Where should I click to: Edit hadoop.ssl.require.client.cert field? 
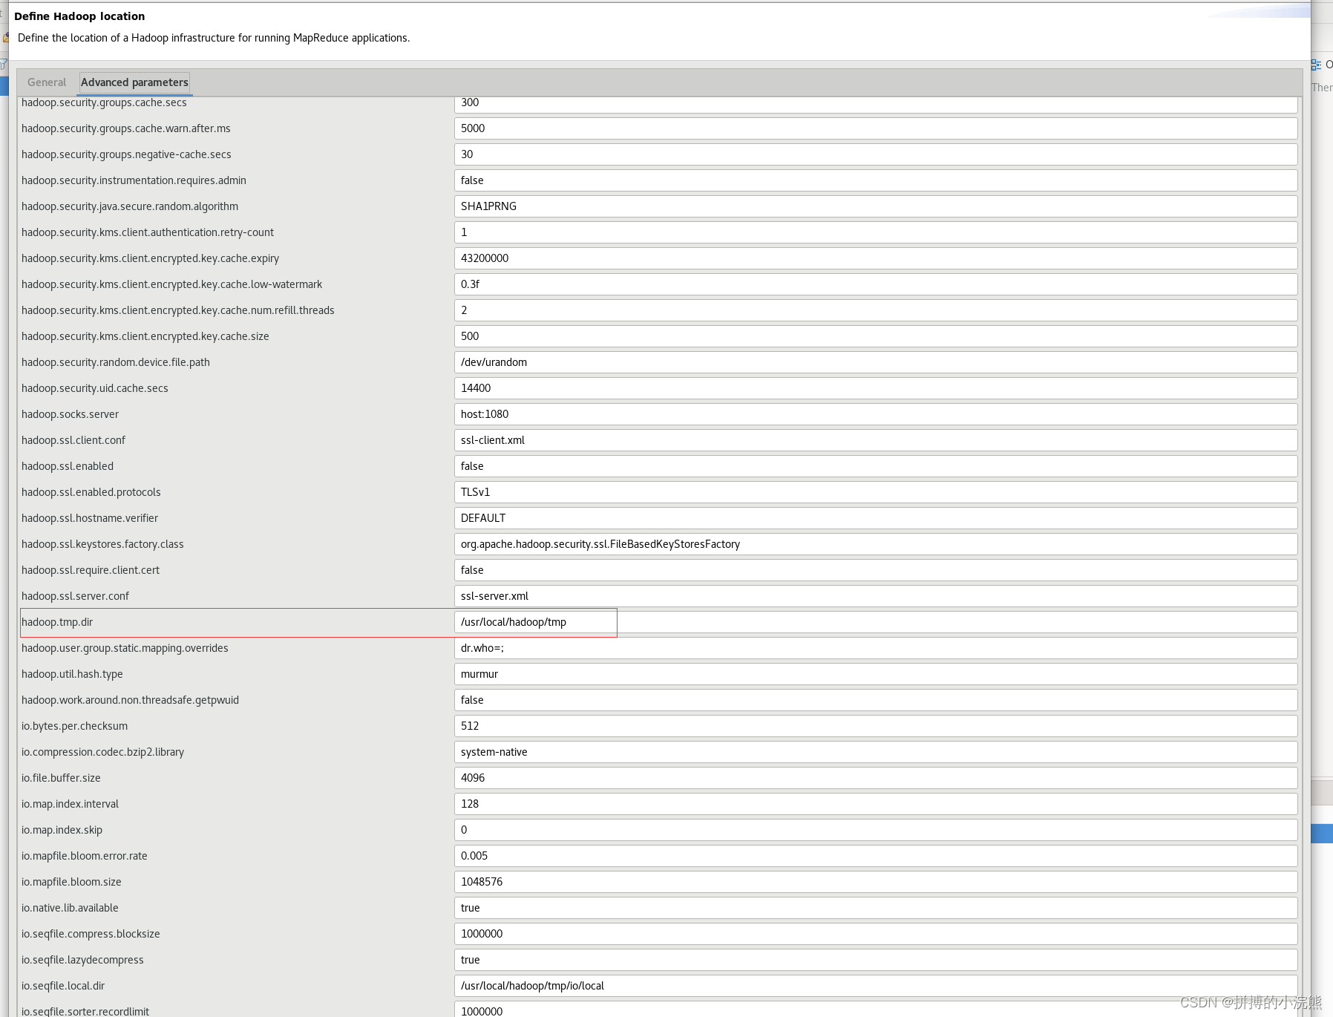(876, 570)
